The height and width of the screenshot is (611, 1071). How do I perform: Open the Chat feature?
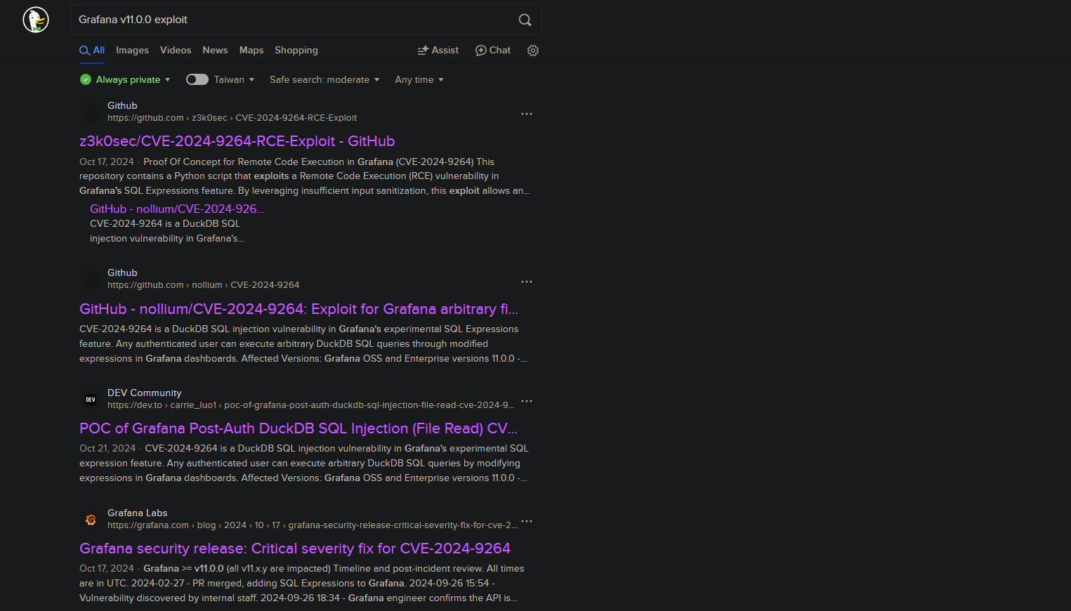tap(493, 51)
